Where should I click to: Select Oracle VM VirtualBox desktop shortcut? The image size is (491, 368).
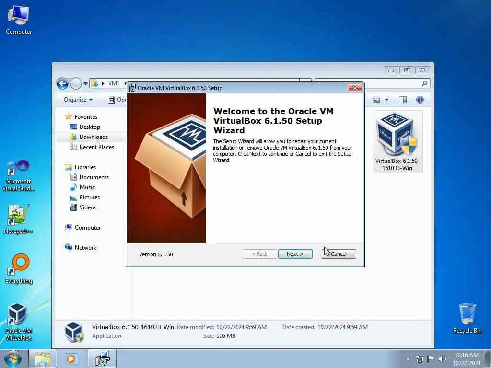pos(19,322)
